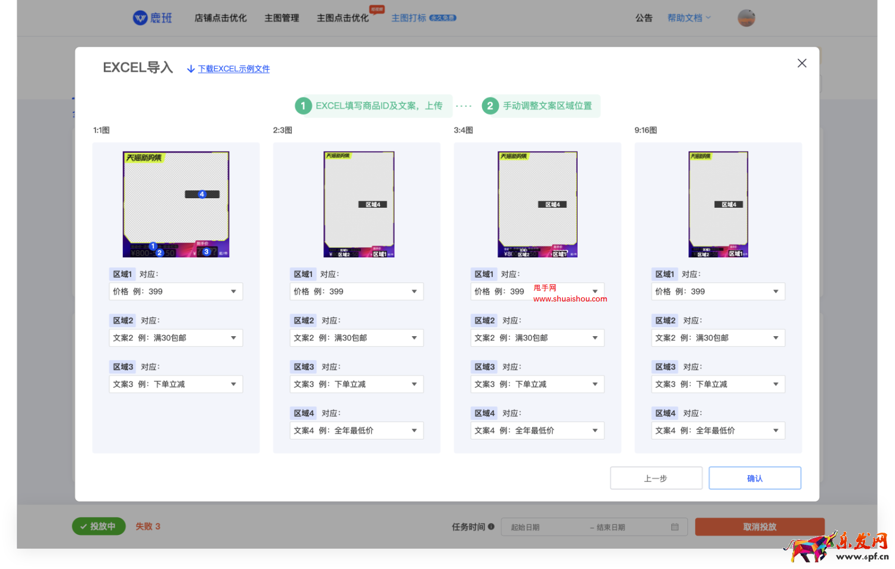895x569 pixels.
Task: Click the 起始日期 input field
Action: pos(525,527)
